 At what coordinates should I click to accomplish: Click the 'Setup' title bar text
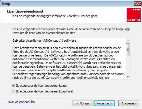pyautogui.click(x=6, y=4)
